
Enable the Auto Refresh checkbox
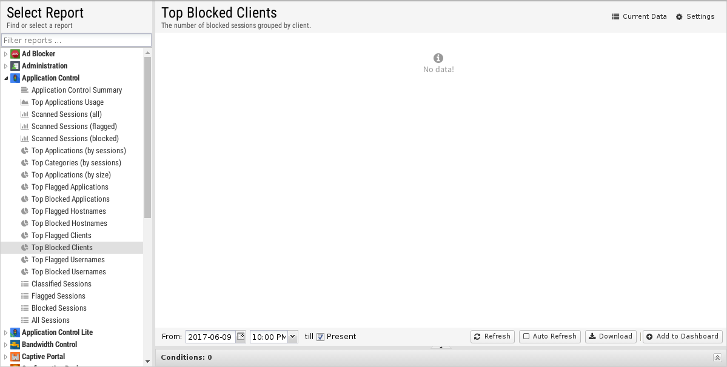click(526, 337)
